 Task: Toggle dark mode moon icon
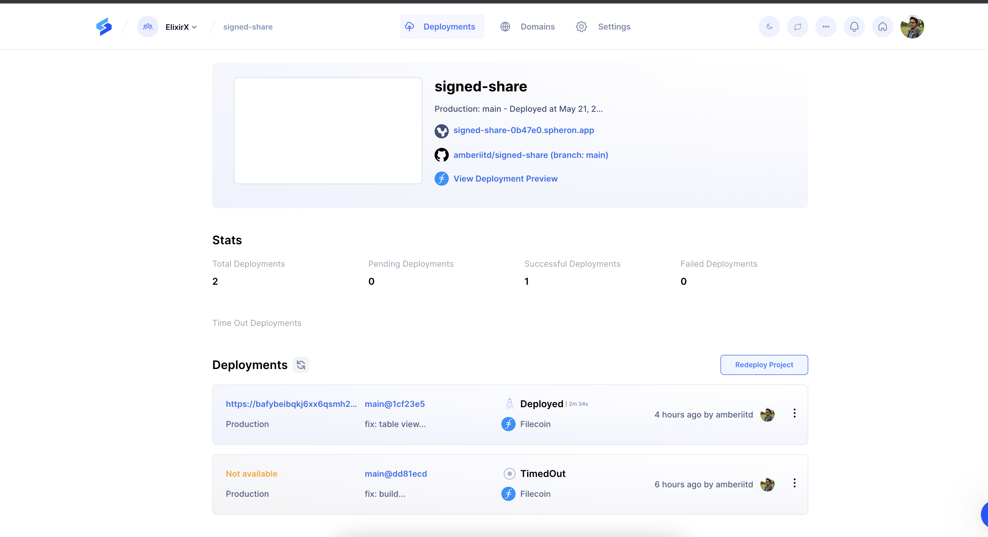[x=769, y=27]
